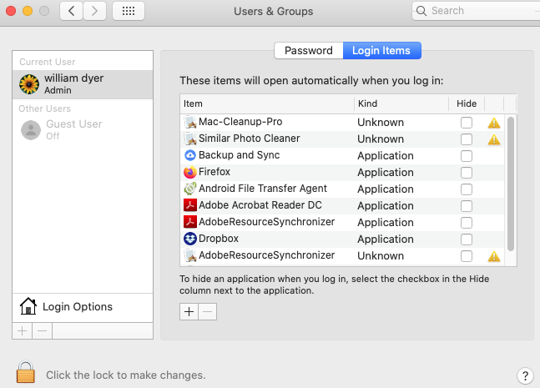Click the Adobe Acrobat Reader DC icon
This screenshot has width=540, height=388.
[x=190, y=205]
